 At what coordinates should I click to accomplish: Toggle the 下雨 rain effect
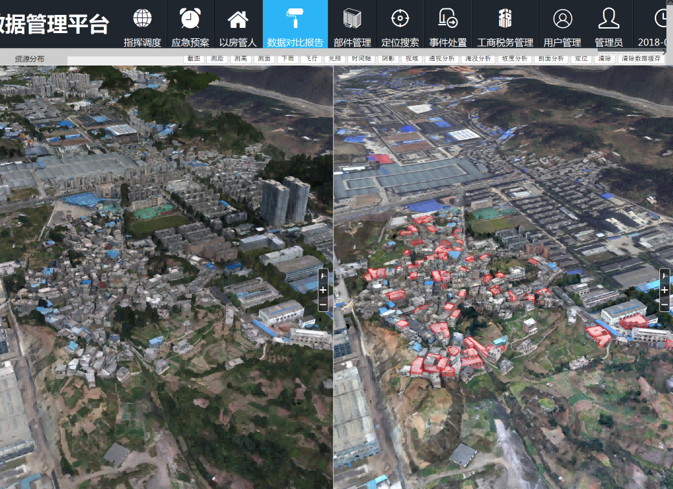click(x=288, y=59)
